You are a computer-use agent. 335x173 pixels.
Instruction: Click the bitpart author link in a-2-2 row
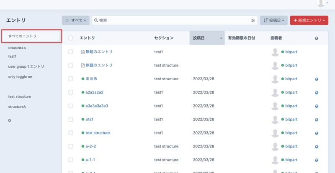(x=291, y=146)
